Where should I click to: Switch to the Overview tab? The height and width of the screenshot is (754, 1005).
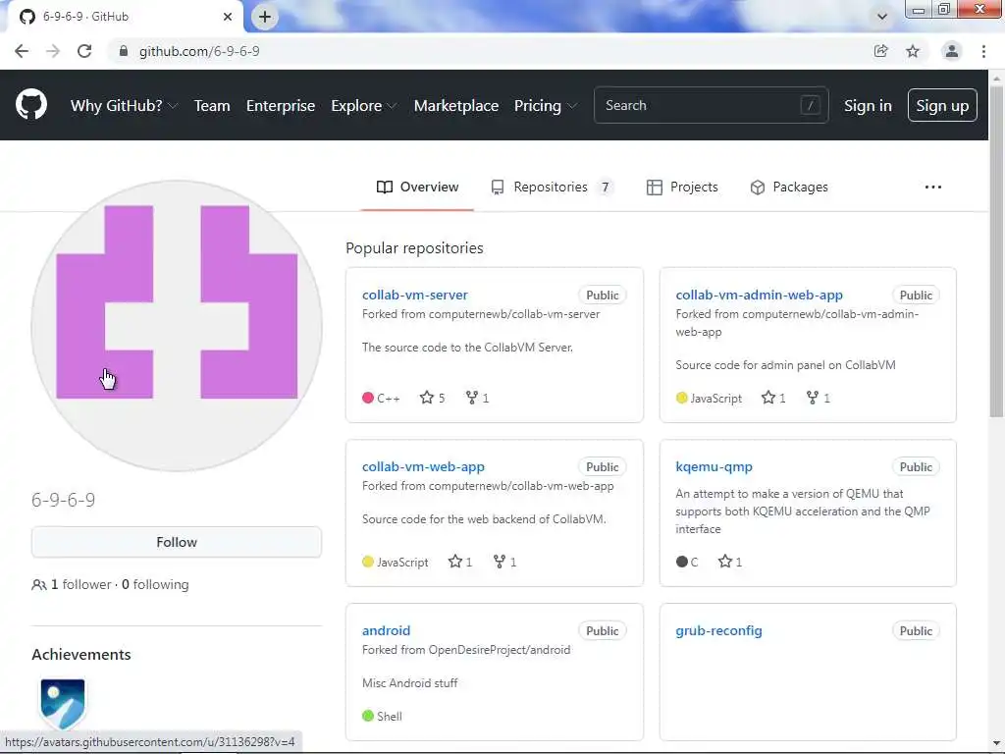(x=417, y=188)
